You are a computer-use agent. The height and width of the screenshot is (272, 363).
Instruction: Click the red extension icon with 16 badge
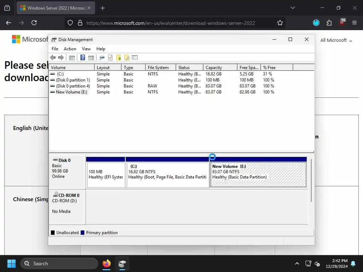pyautogui.click(x=342, y=22)
